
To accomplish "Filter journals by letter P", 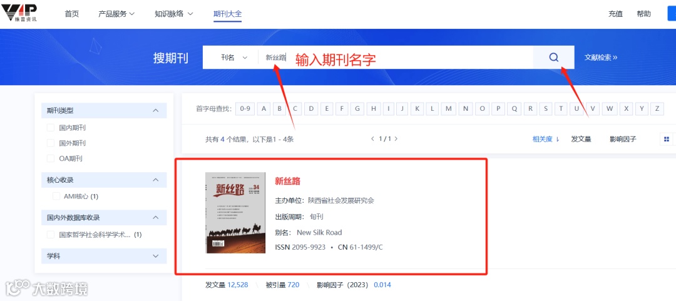I will click(x=498, y=109).
